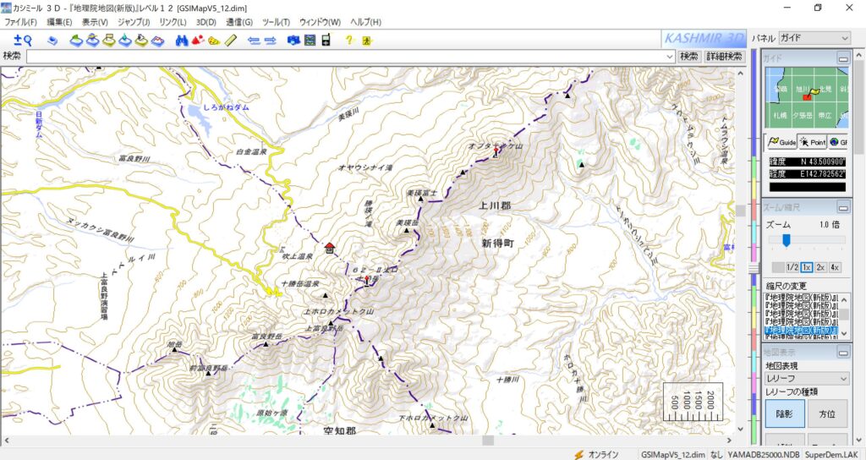Click the YAMADB25000.NDB status bar entry
The width and height of the screenshot is (866, 460).
click(x=763, y=454)
